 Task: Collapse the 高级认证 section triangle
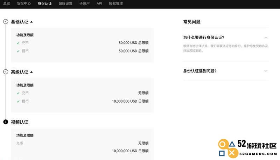(31, 72)
